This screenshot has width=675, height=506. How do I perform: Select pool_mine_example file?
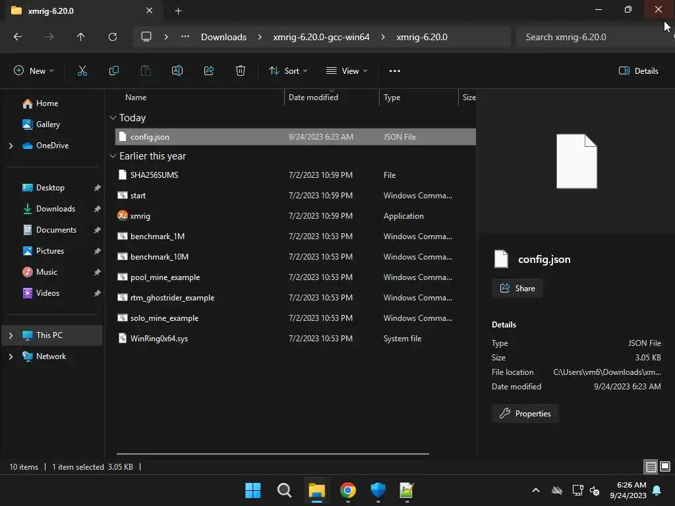click(295, 277)
